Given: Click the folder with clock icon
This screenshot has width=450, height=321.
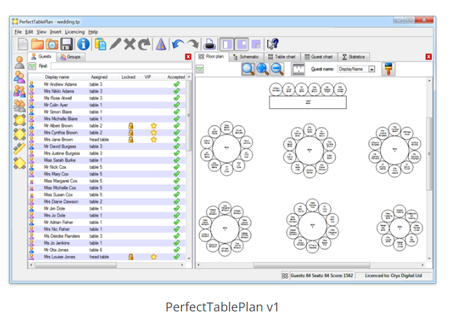Looking at the screenshot, I should coord(52,44).
